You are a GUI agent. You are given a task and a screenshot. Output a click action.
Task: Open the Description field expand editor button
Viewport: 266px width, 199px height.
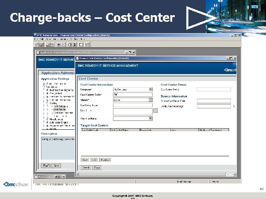156,111
